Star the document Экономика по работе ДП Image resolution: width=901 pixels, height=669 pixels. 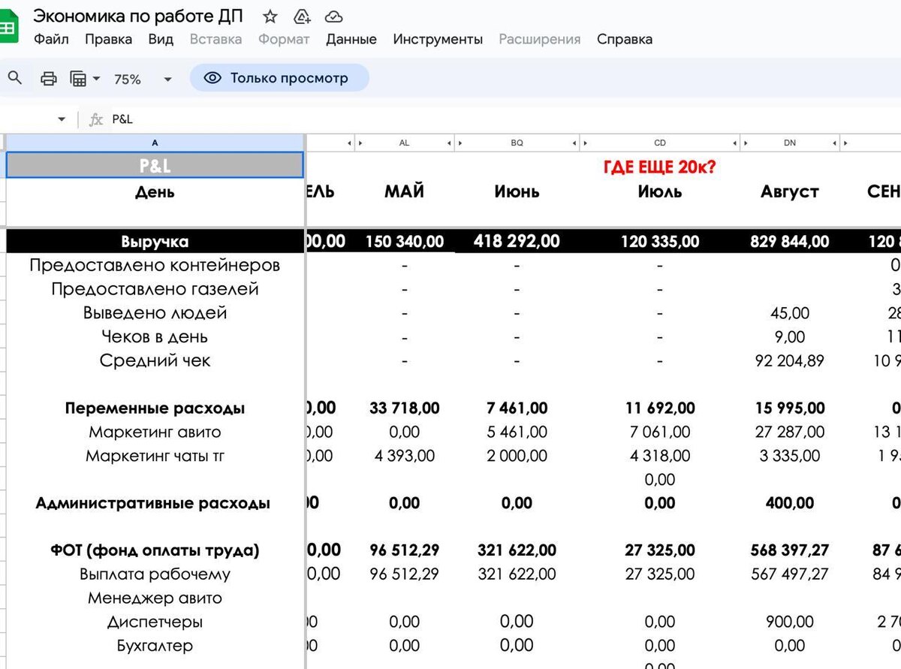coord(270,16)
